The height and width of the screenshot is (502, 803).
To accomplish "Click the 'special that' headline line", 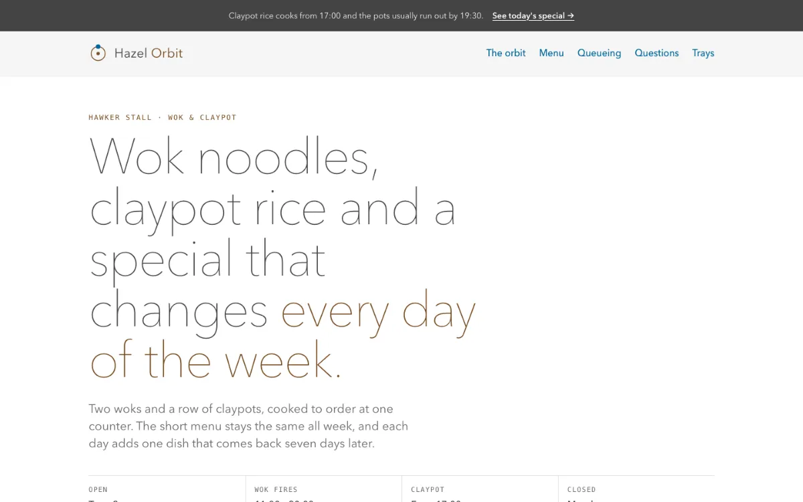I will [x=207, y=260].
